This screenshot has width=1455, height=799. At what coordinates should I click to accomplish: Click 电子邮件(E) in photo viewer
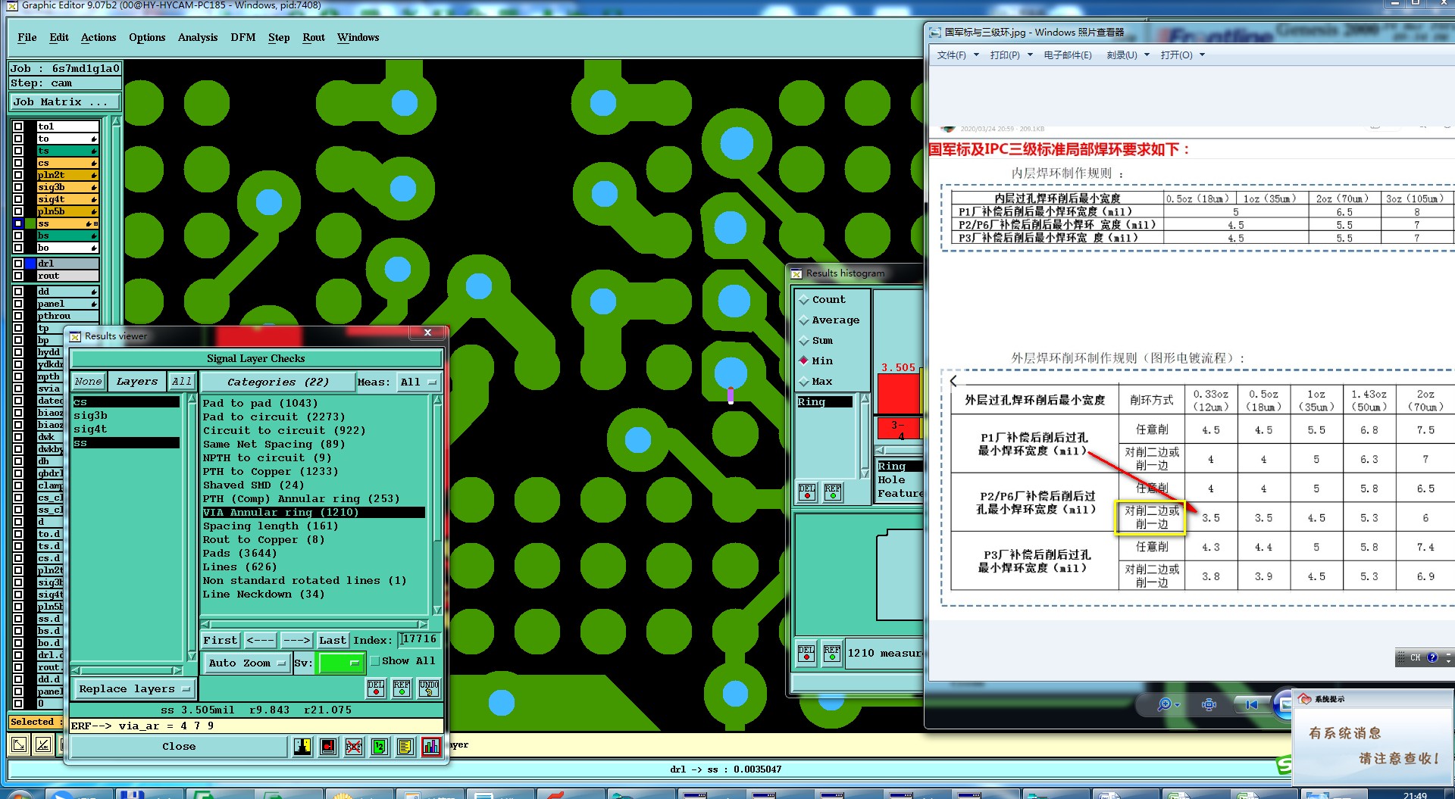tap(1068, 55)
